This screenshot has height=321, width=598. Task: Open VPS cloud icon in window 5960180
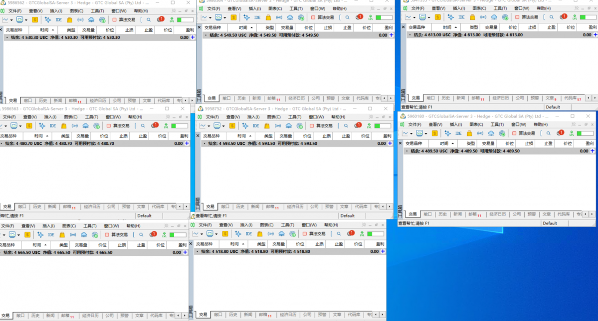point(491,133)
